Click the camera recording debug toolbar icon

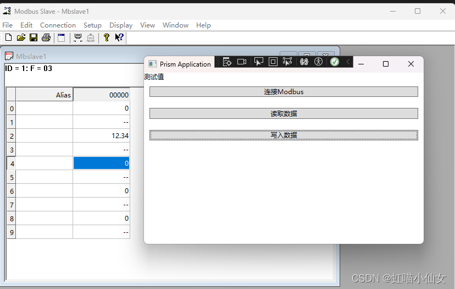point(242,62)
